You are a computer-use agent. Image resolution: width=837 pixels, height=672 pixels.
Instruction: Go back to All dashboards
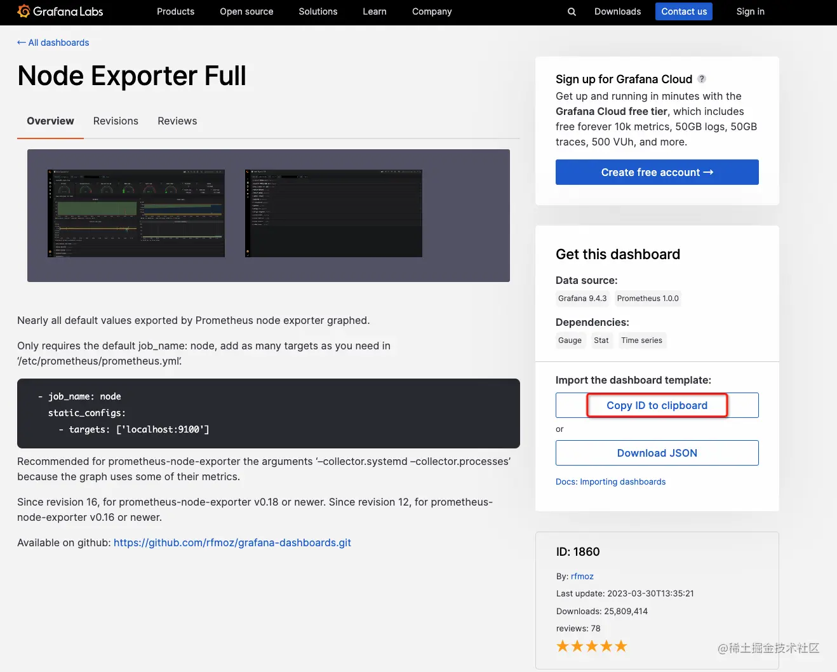pyautogui.click(x=53, y=43)
